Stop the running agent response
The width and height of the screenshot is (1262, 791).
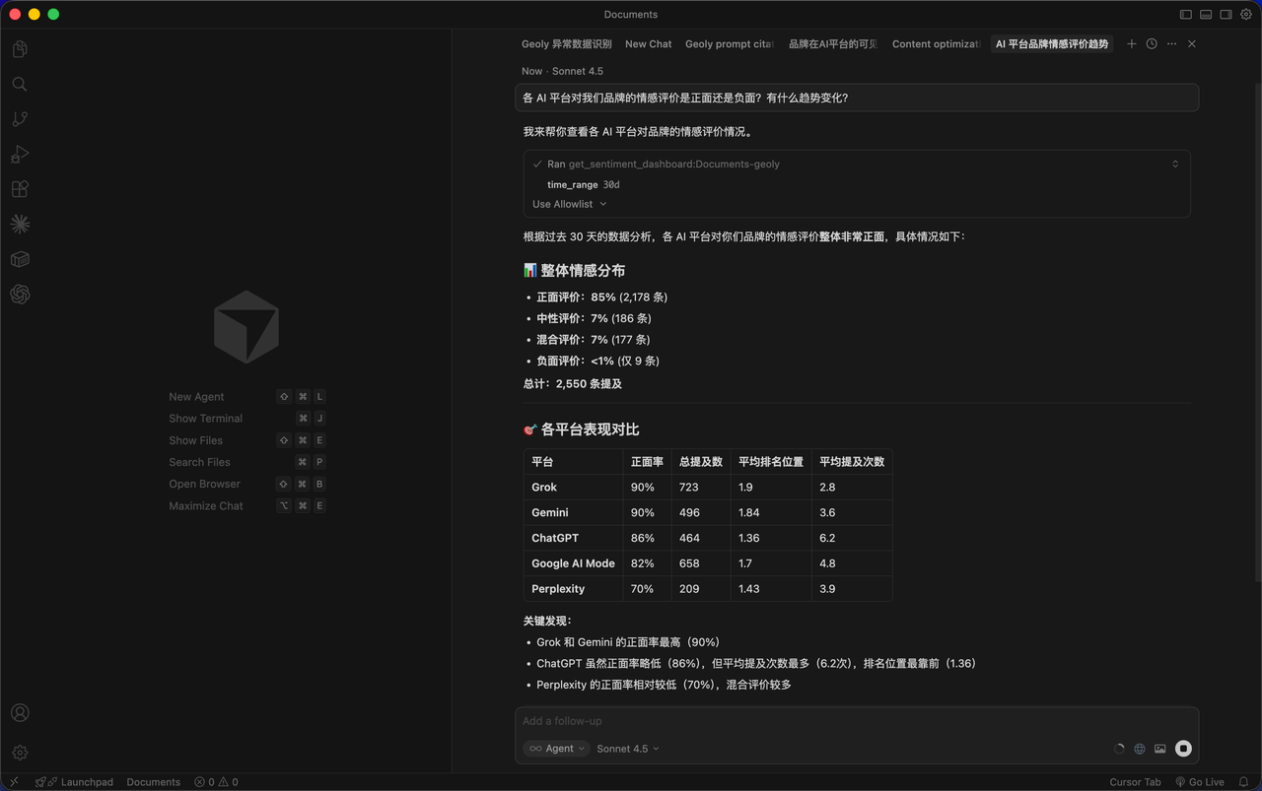tap(1183, 749)
